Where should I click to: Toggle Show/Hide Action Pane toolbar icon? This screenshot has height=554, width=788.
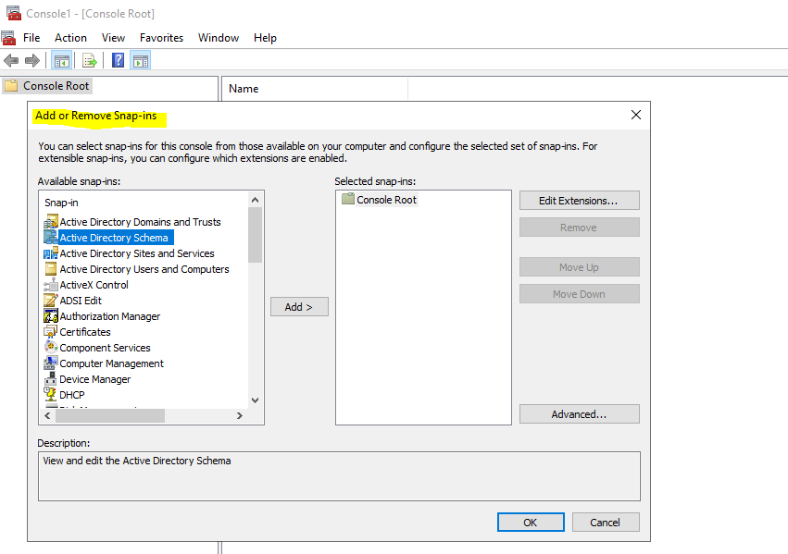click(x=141, y=61)
